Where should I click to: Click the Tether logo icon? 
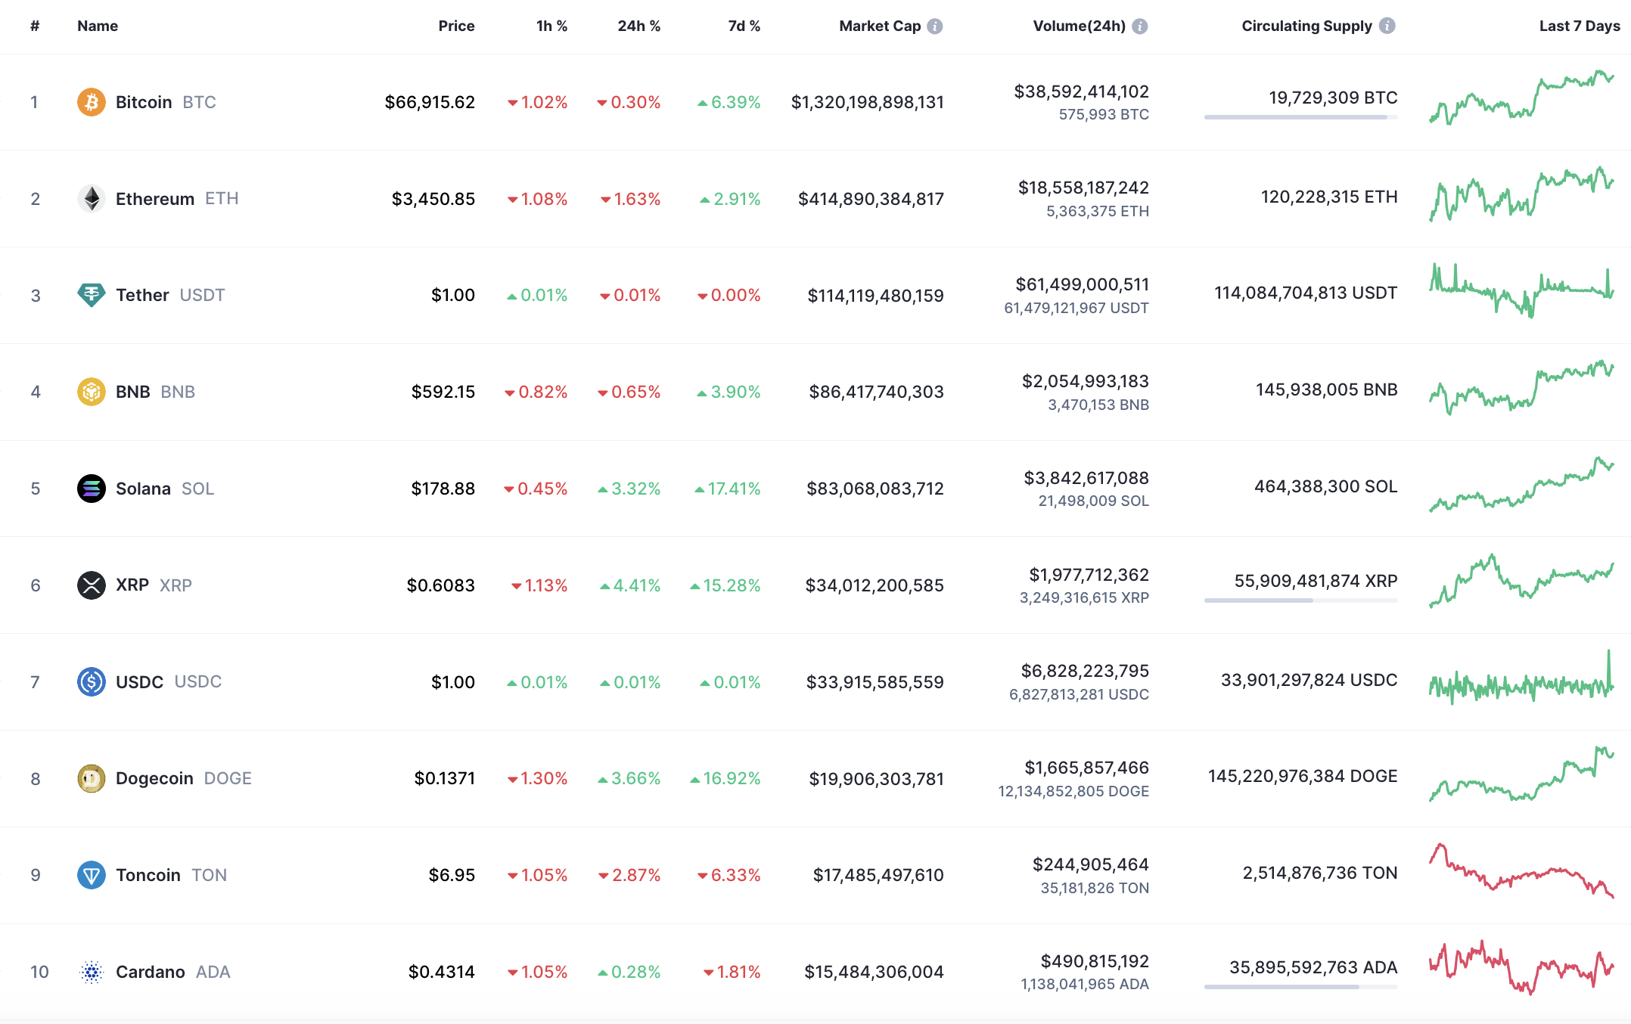92,295
